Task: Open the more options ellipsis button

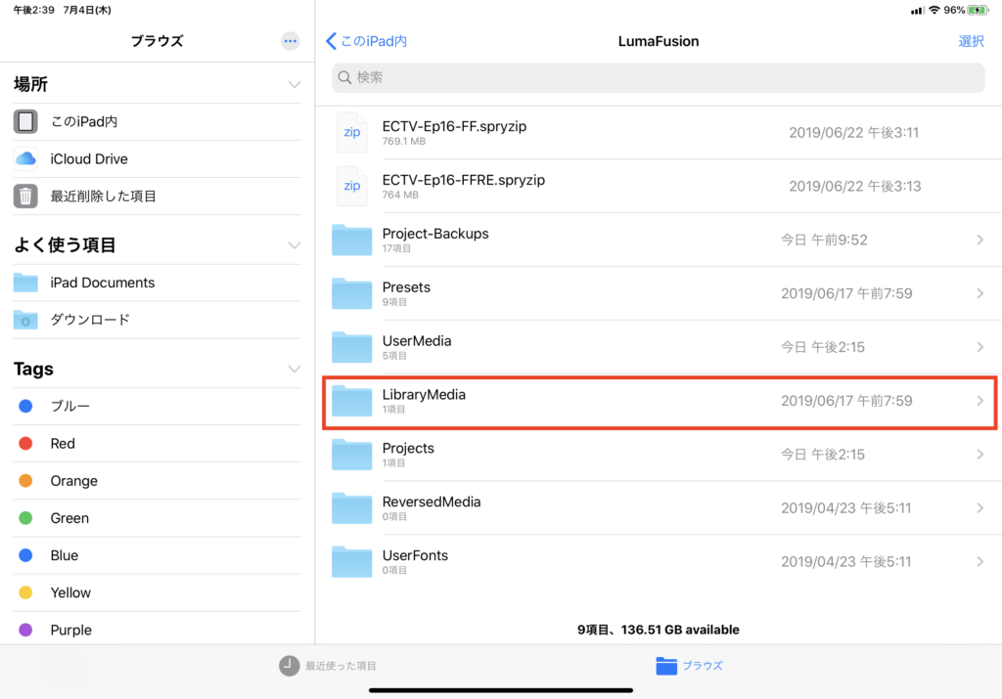Action: pos(290,41)
